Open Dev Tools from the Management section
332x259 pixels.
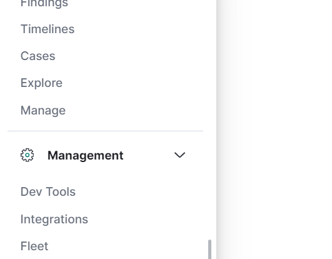(x=48, y=191)
